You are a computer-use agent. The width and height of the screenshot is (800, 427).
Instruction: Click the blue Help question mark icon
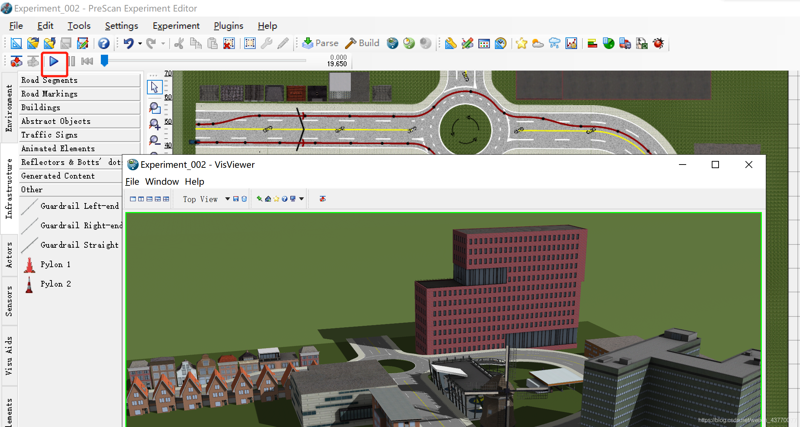pyautogui.click(x=104, y=43)
